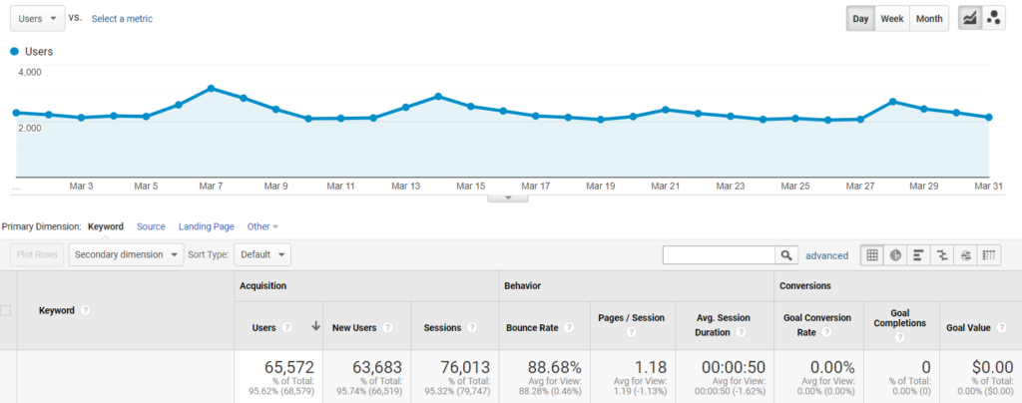This screenshot has width=1022, height=403.
Task: Click the 'Select a metric' link
Action: point(122,18)
